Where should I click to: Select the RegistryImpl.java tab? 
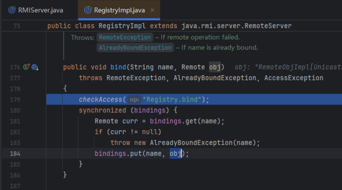[x=119, y=10]
